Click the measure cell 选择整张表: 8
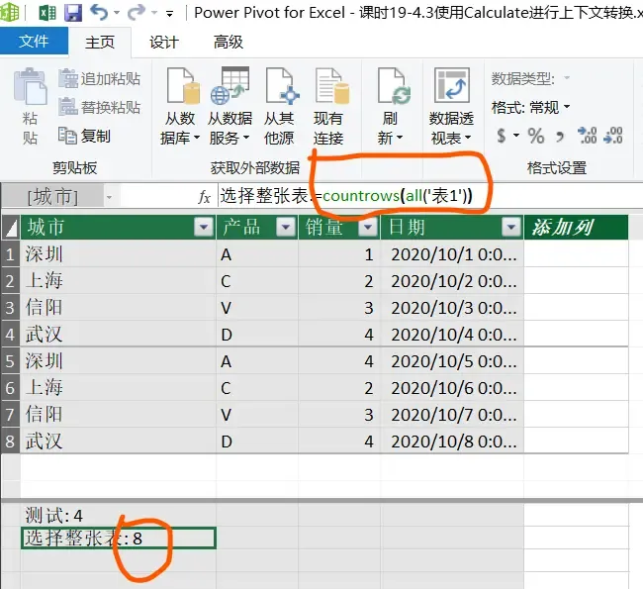 [118, 539]
